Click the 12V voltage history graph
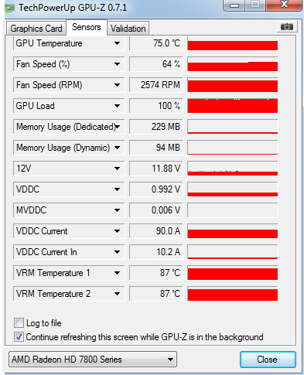The image size is (304, 375). click(233, 169)
